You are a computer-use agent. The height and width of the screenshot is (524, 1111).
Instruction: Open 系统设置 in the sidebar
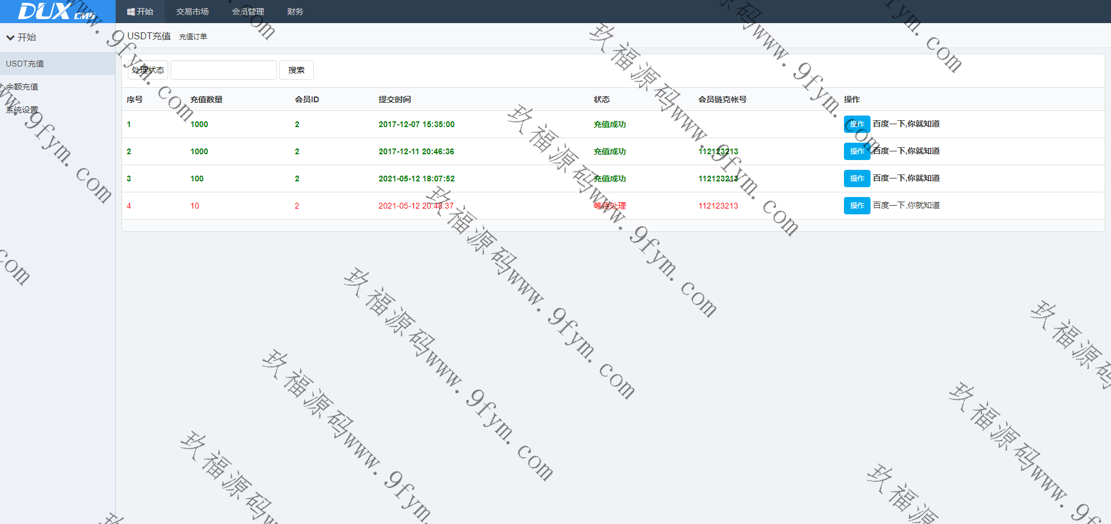pyautogui.click(x=22, y=110)
